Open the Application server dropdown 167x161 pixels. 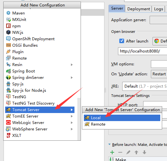158,20
